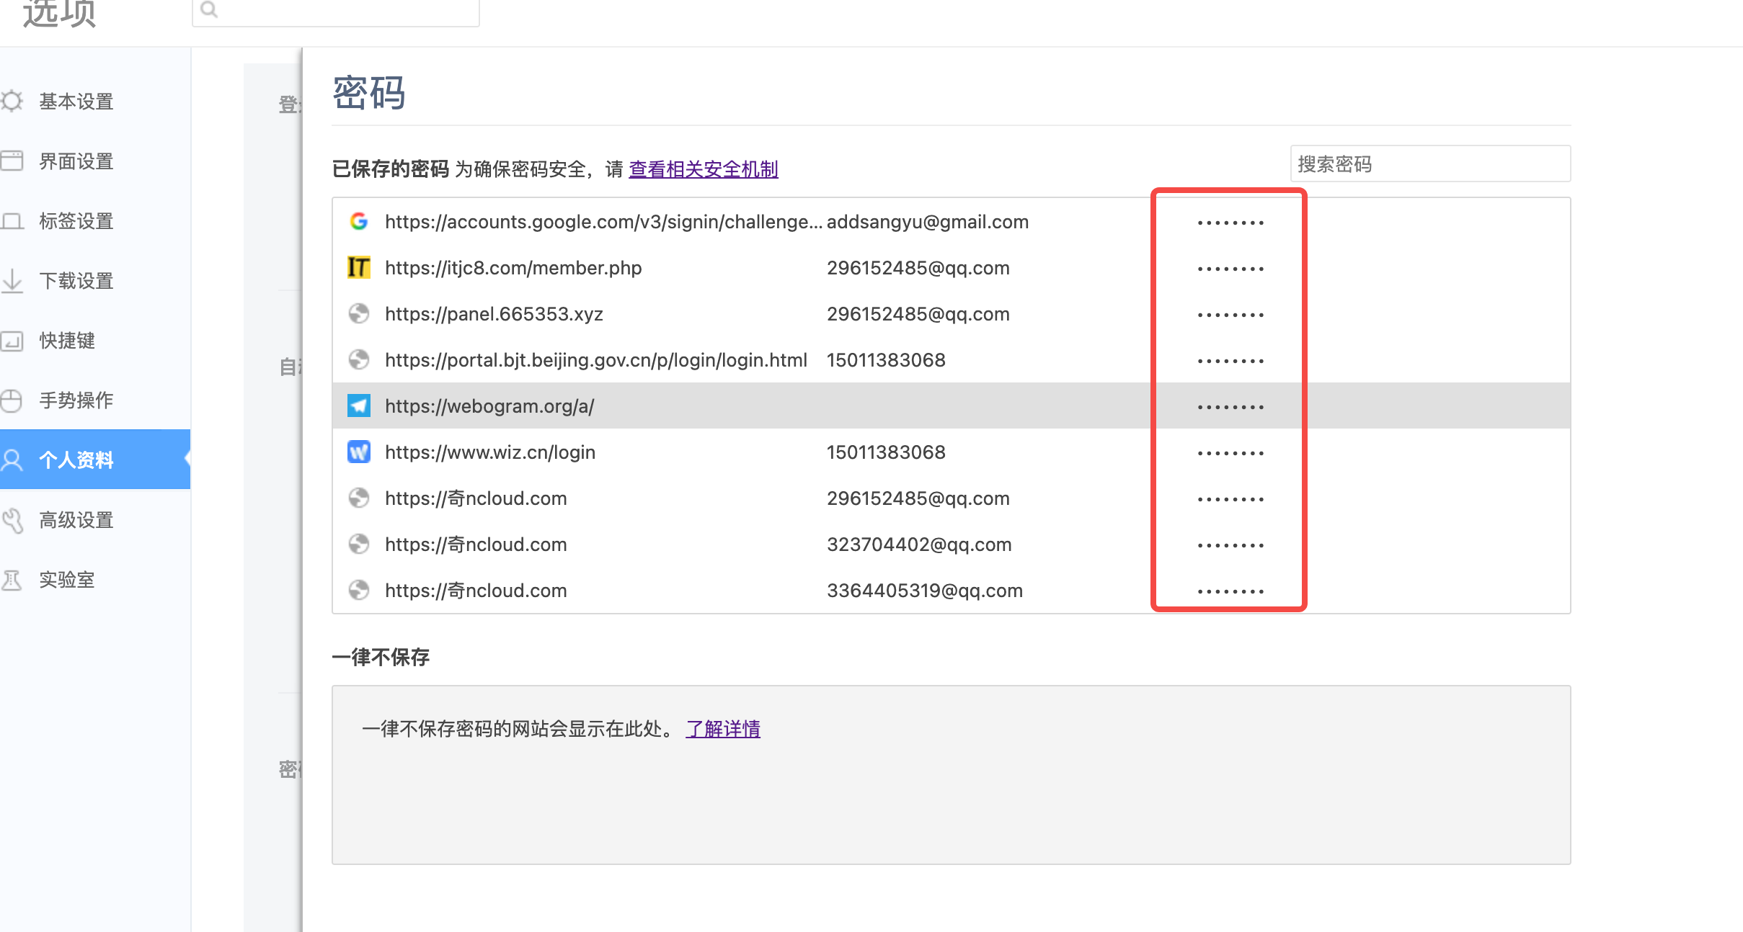Click the magnifier icon in top search box

pos(209,9)
